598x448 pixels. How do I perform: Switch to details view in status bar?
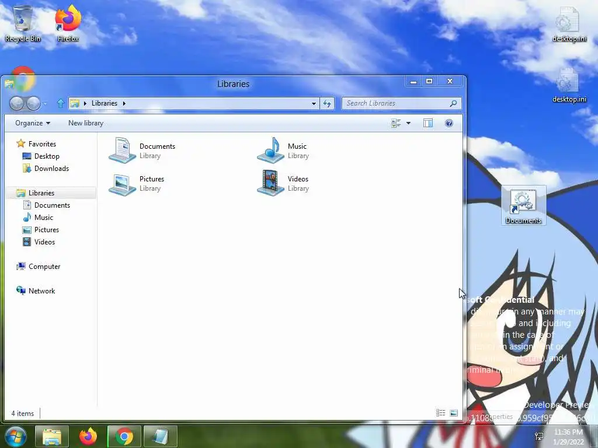440,413
